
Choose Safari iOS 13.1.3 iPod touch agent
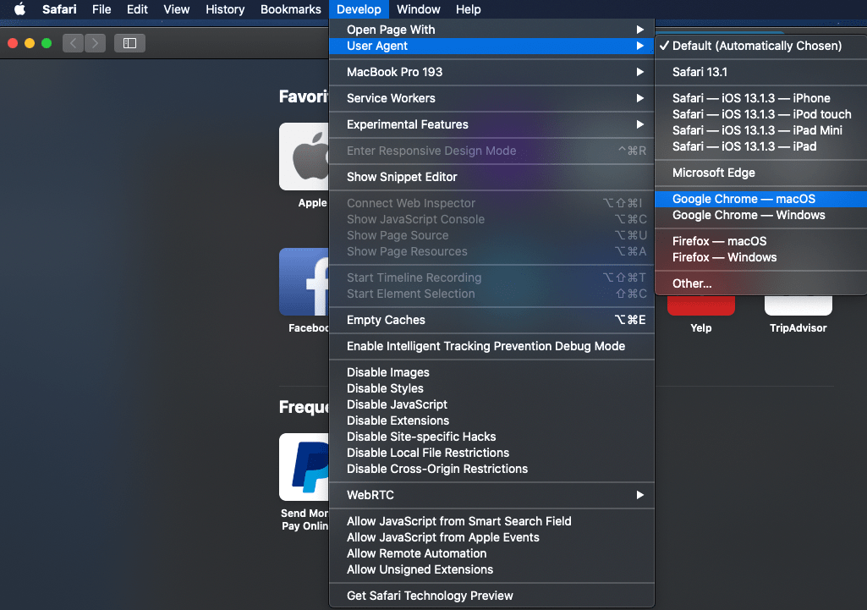pyautogui.click(x=760, y=114)
